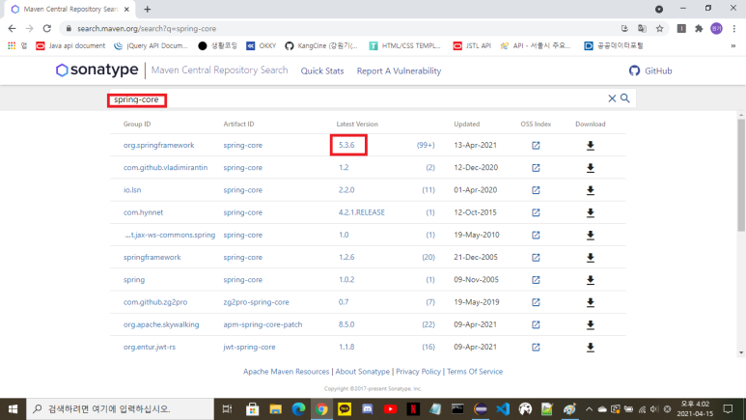Image resolution: width=746 pixels, height=420 pixels.
Task: Open Discord from taskbar
Action: (x=368, y=409)
